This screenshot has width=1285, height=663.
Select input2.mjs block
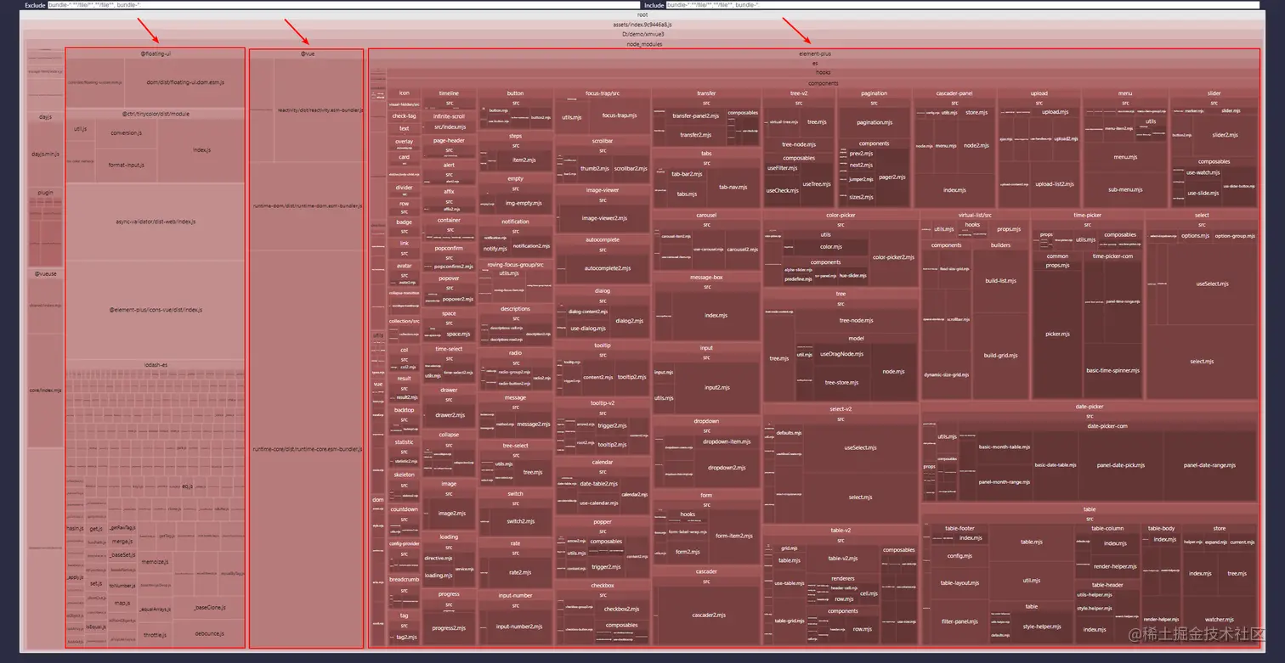point(716,386)
